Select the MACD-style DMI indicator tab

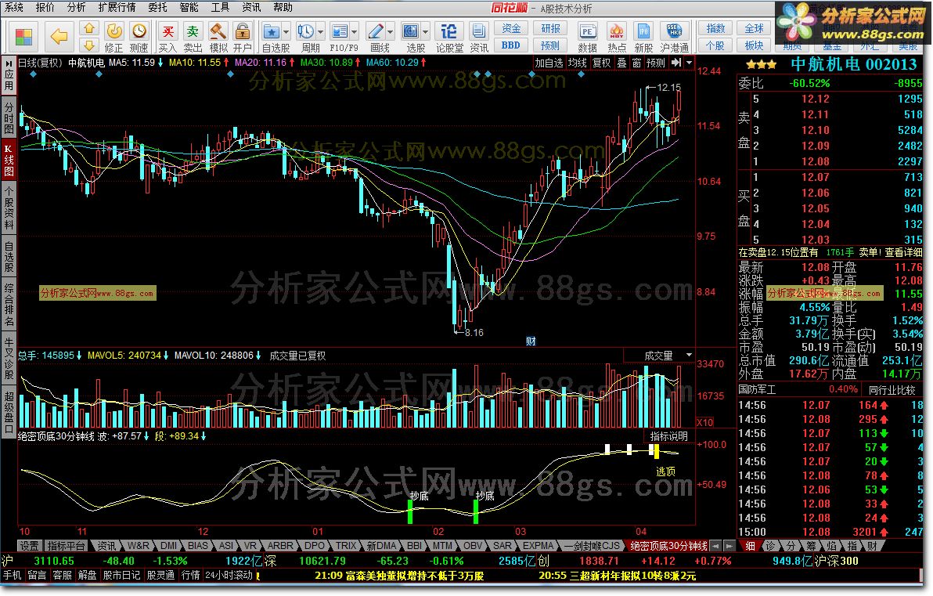pos(168,545)
